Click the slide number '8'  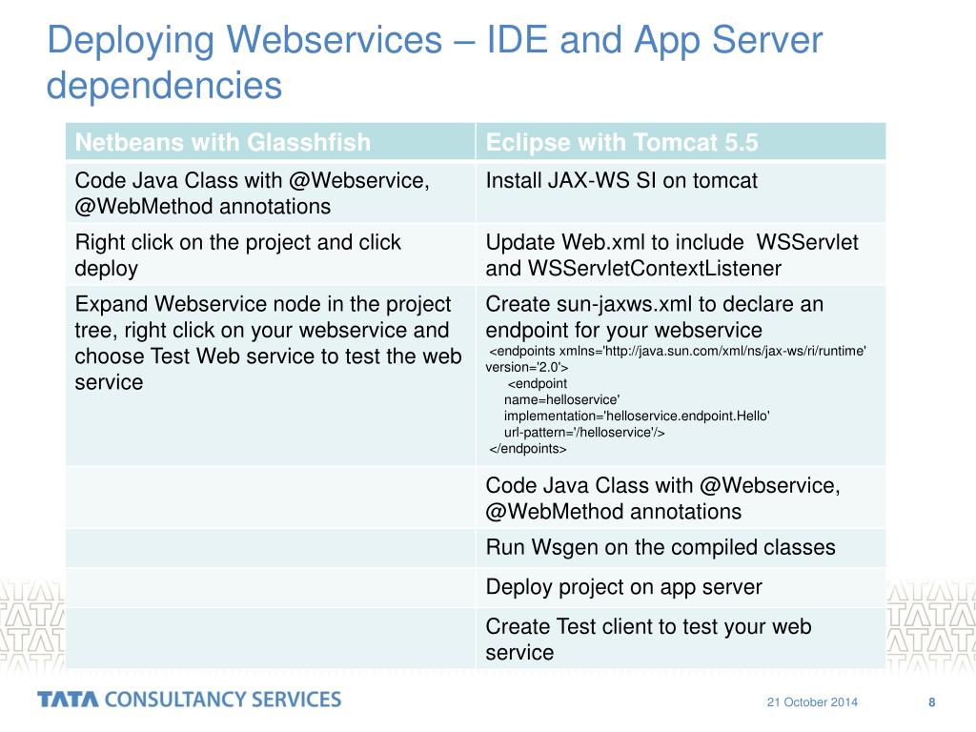(x=932, y=702)
